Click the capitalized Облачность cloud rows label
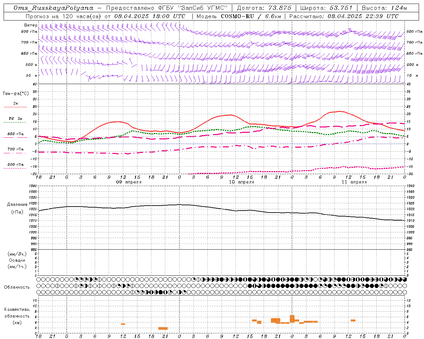 pyautogui.click(x=17, y=287)
